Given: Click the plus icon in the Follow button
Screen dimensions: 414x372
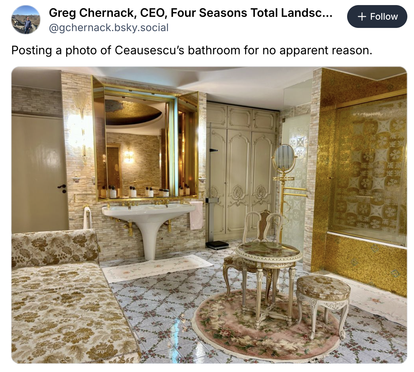Looking at the screenshot, I should point(362,17).
